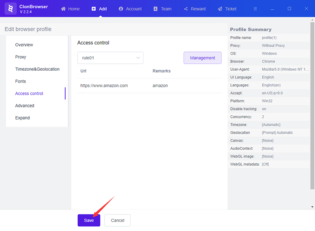Open the Fonts section
Image resolution: width=315 pixels, height=231 pixels.
coord(21,81)
